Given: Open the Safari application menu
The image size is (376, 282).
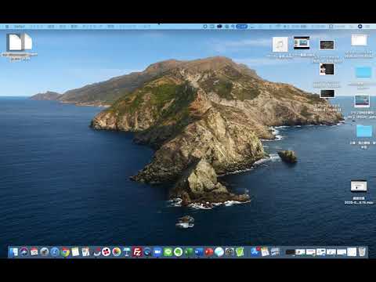Looking at the screenshot, I should [x=20, y=27].
